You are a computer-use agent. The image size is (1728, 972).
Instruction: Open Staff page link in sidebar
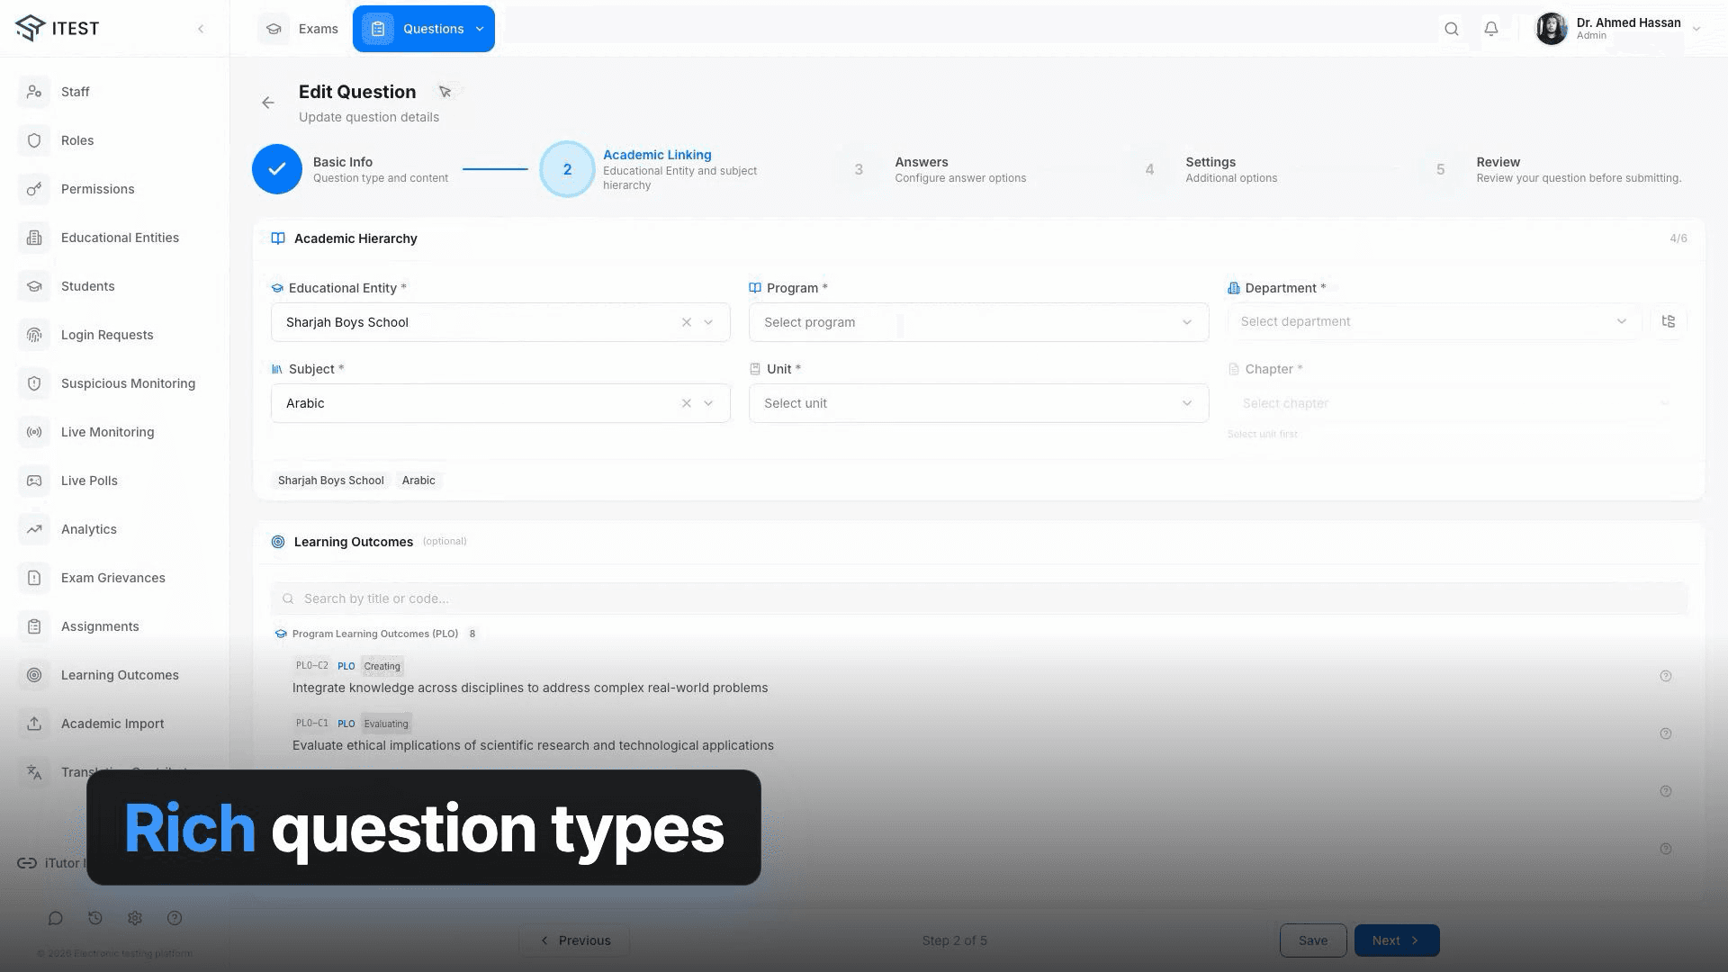76,92
